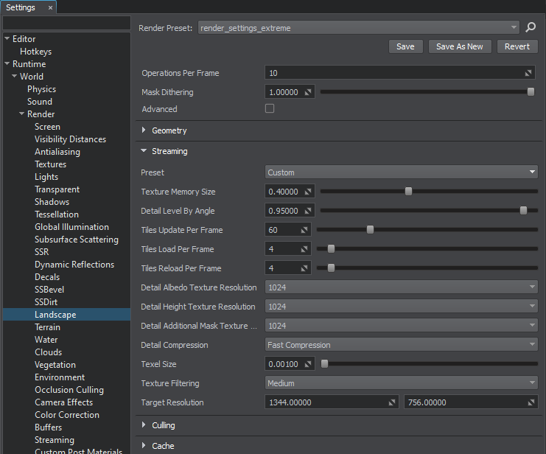The width and height of the screenshot is (546, 454).
Task: Click the drag icon in Tiles Update Per Frame field
Action: [304, 230]
